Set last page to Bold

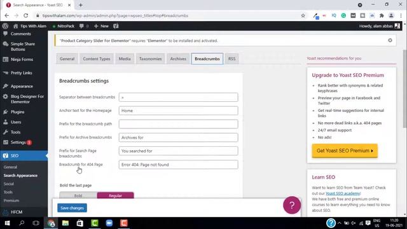[78, 195]
